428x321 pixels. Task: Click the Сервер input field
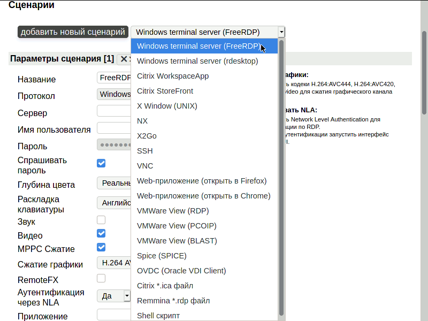[114, 111]
